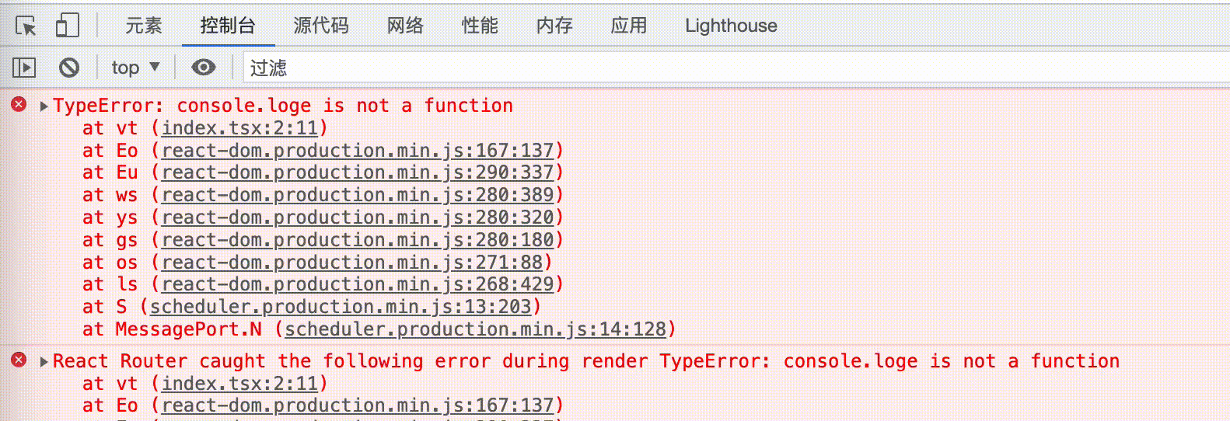
Task: Switch to the 网络 tab
Action: point(405,26)
